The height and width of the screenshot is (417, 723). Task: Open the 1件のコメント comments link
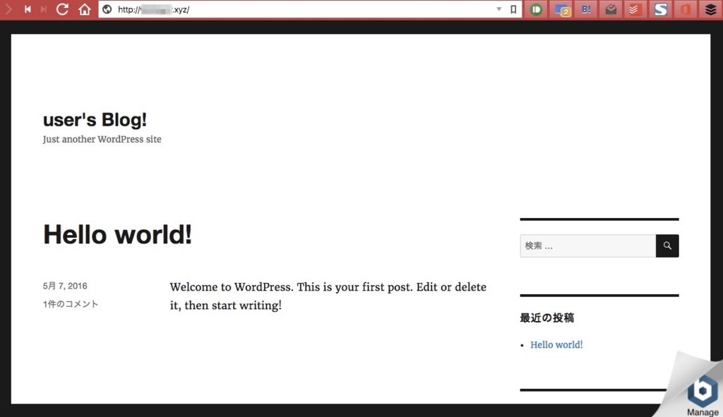(71, 304)
